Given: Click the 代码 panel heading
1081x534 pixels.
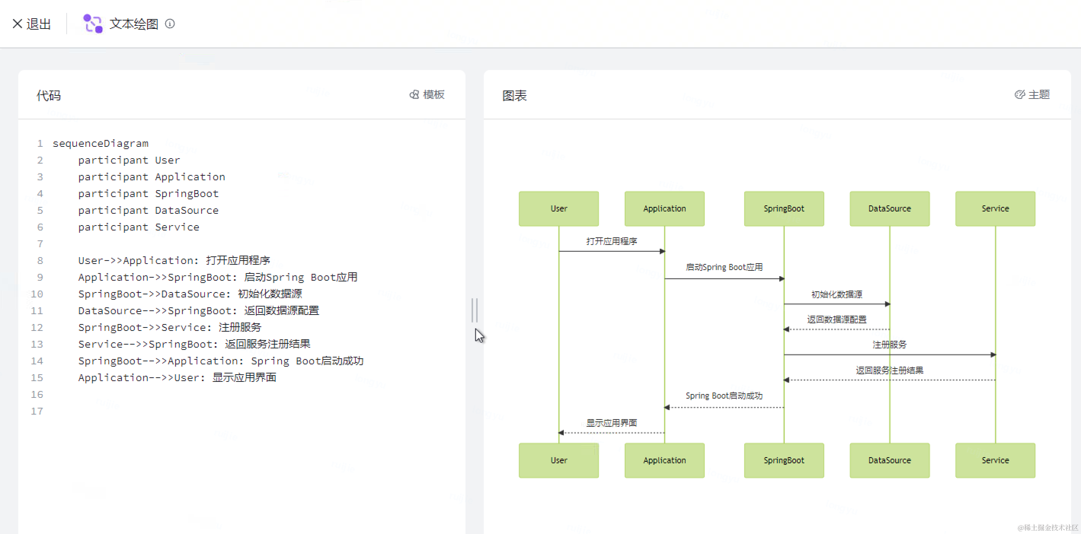Looking at the screenshot, I should (x=49, y=95).
